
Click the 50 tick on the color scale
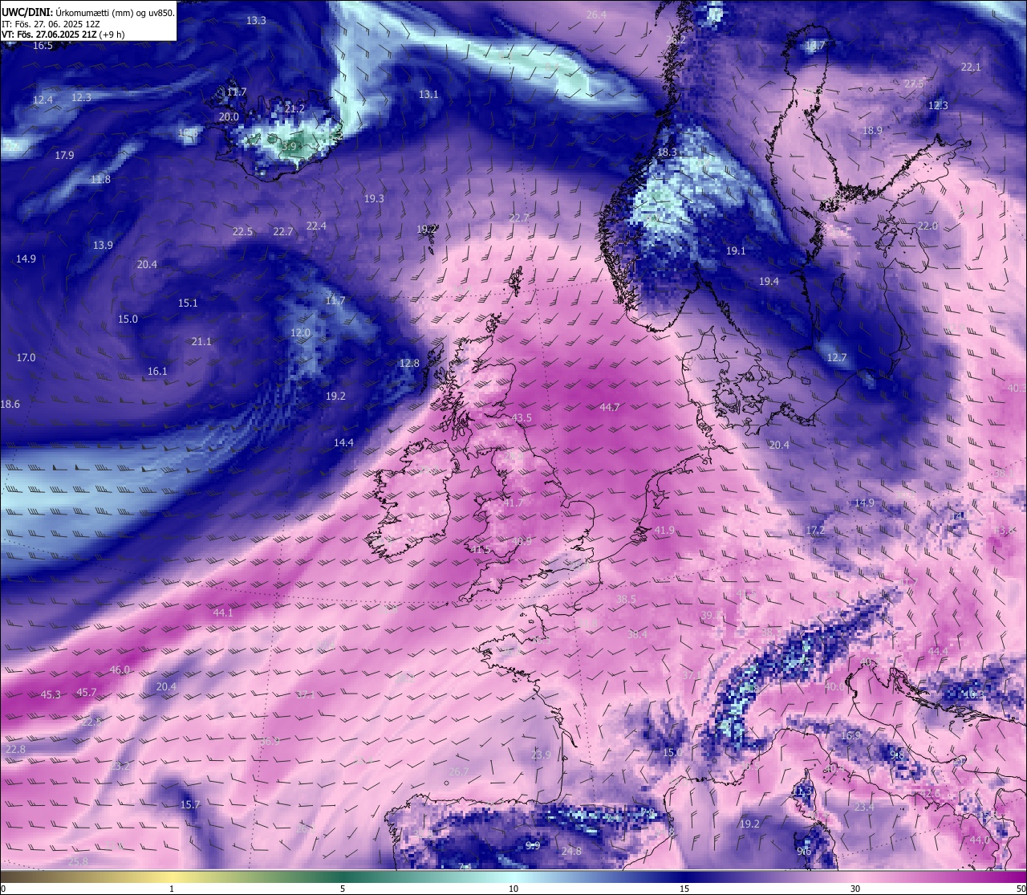point(1021,889)
